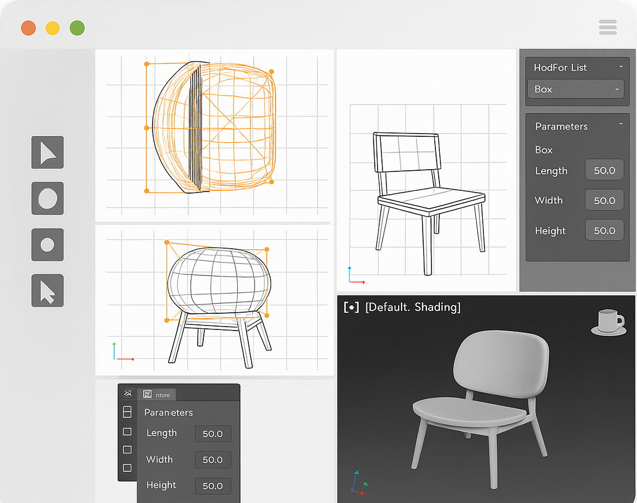Collapse the HodFor List section arrow

point(621,67)
